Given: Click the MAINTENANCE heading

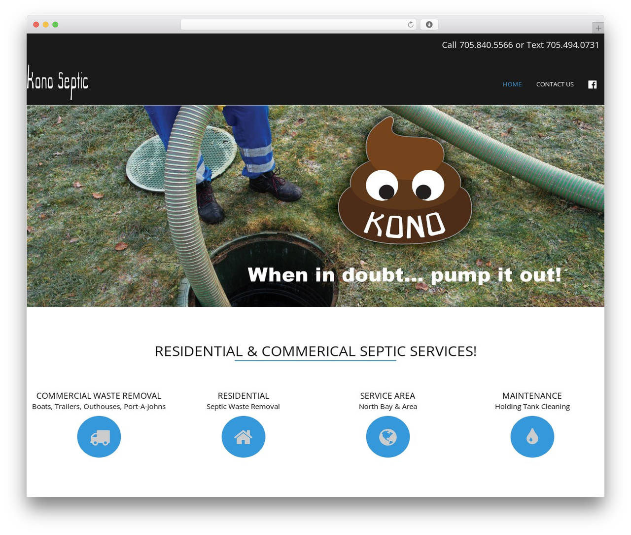Looking at the screenshot, I should click(x=532, y=396).
